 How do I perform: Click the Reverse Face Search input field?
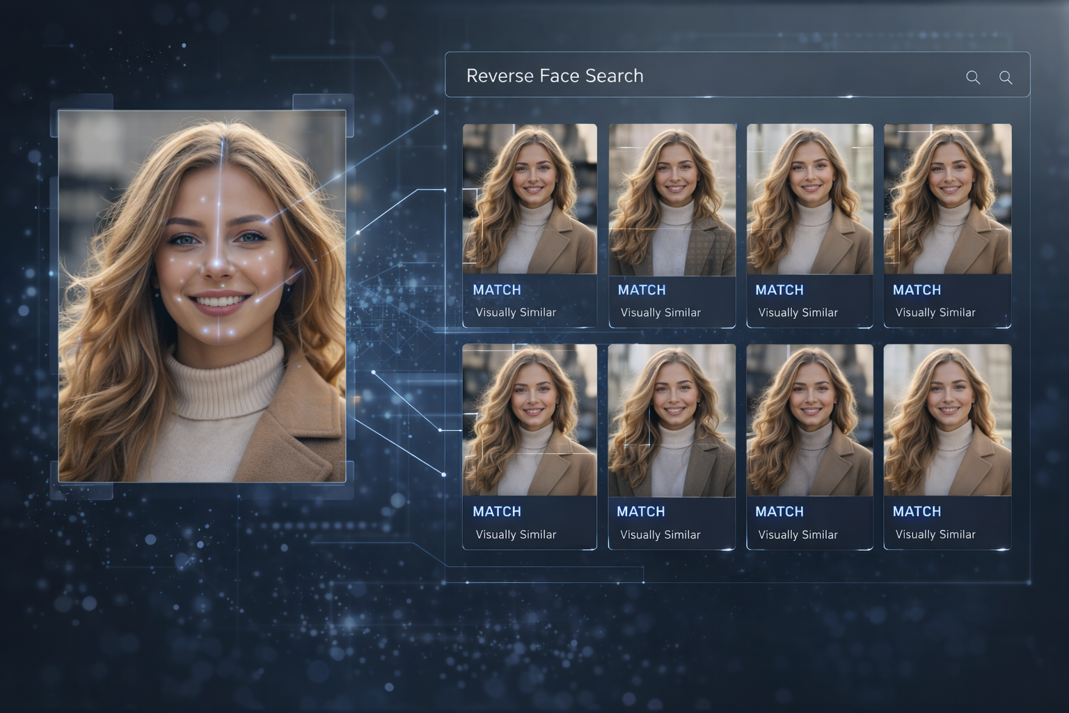(696, 76)
